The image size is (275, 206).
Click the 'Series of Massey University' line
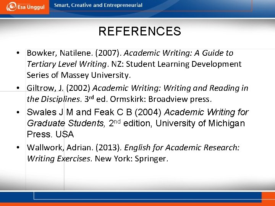coord(79,75)
